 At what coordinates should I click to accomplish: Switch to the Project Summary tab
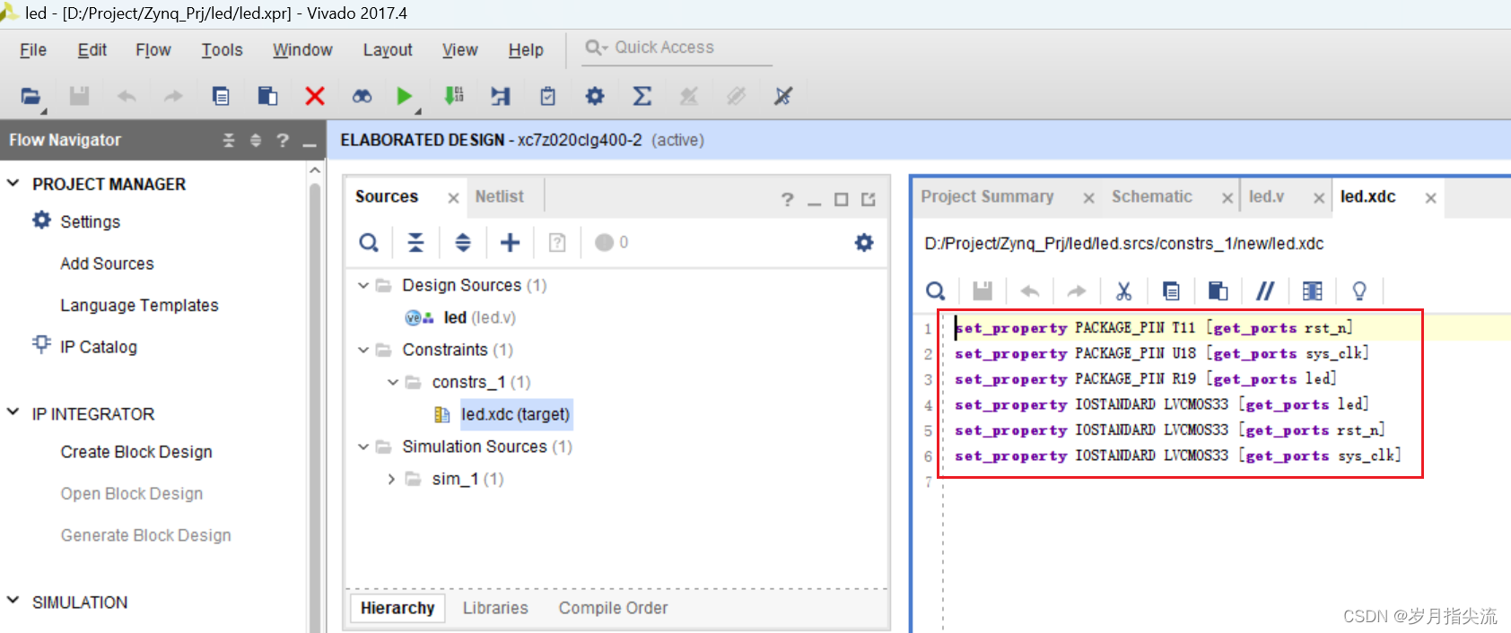(x=987, y=196)
